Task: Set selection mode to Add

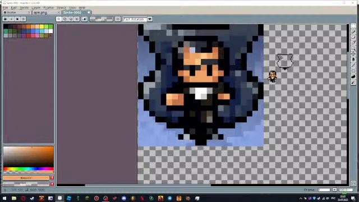Action: click(65, 19)
